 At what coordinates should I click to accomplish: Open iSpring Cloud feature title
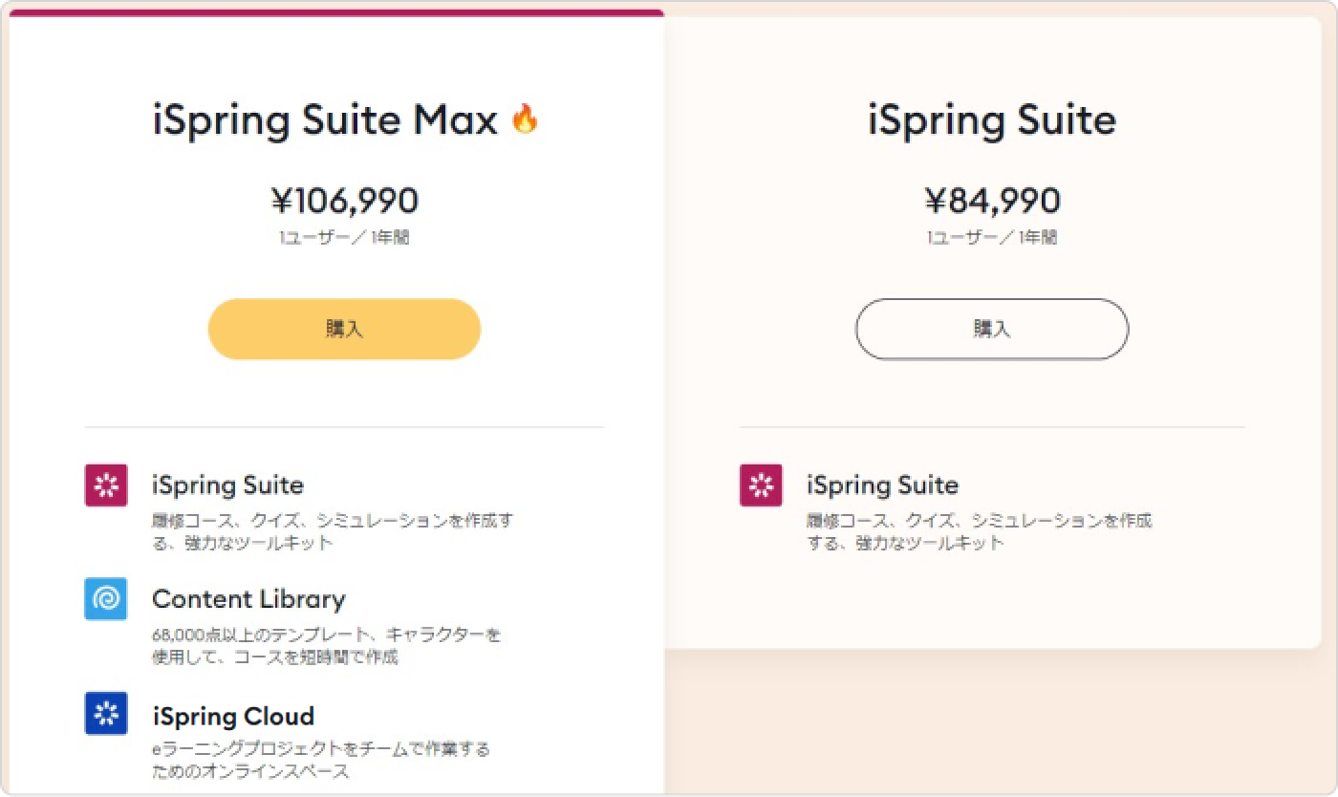(233, 716)
